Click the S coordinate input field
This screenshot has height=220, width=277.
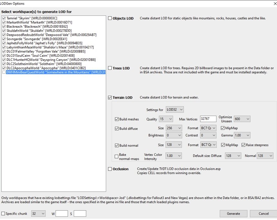tap(80, 214)
